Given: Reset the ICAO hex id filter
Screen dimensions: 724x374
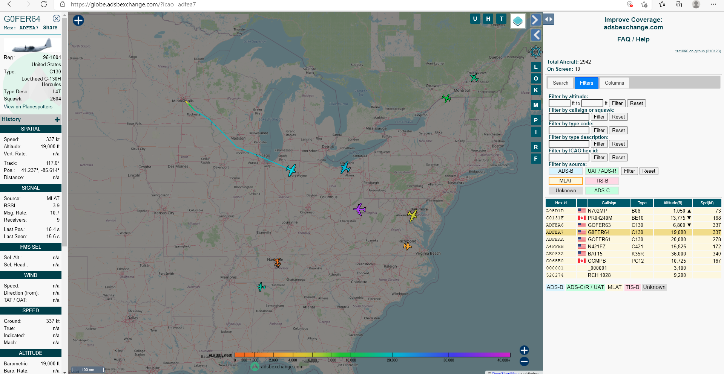Looking at the screenshot, I should (618, 158).
